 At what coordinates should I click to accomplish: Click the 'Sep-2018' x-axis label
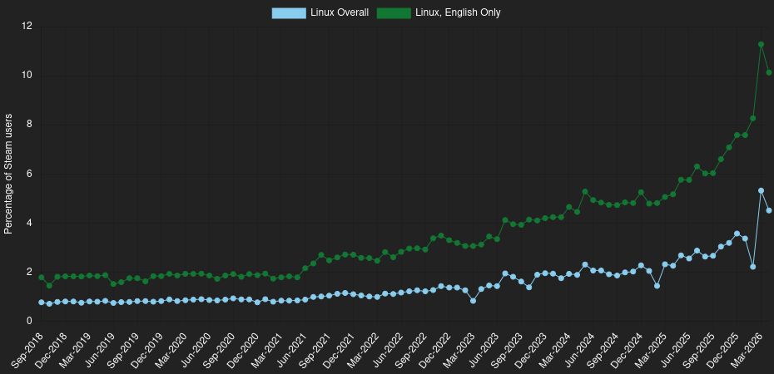click(x=27, y=349)
